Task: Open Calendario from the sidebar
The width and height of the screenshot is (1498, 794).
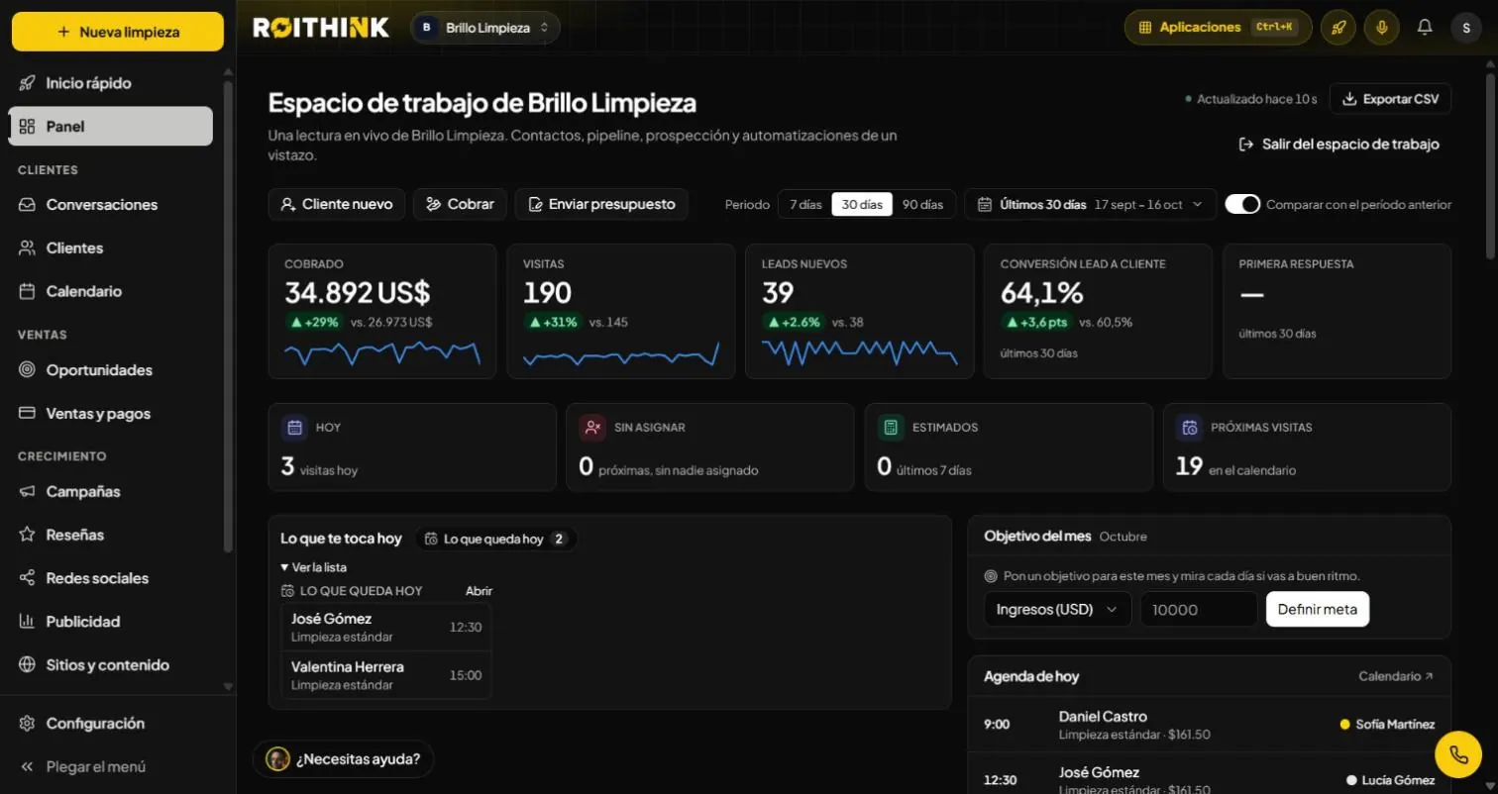Action: (x=111, y=291)
